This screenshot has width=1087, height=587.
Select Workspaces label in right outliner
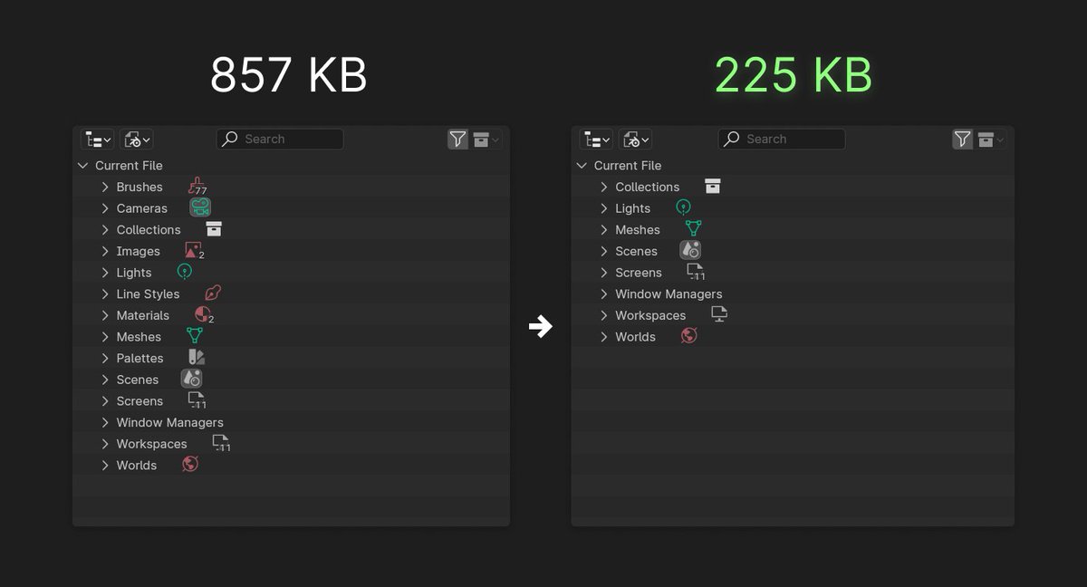(650, 315)
